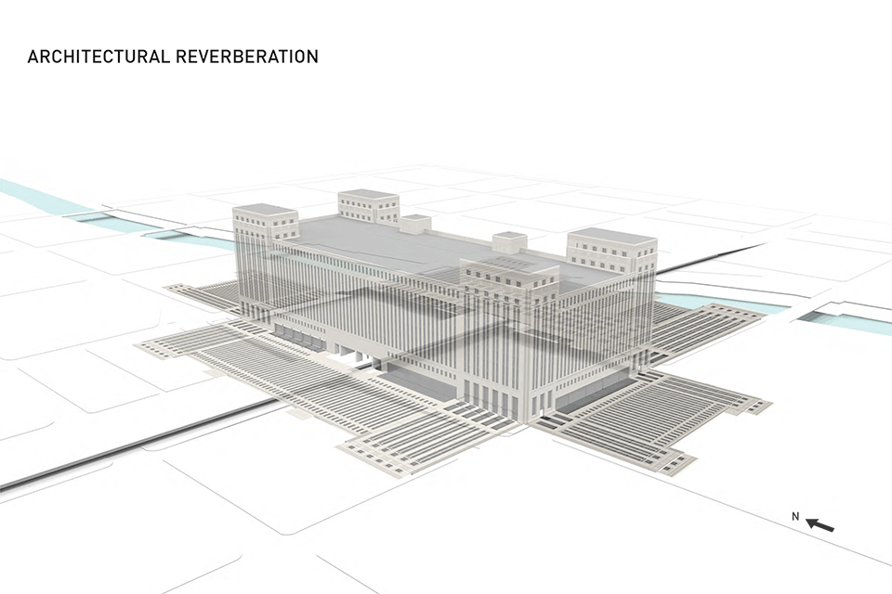Click the 'ARCHITECTURAL REVERBERATION' title text

click(x=173, y=57)
